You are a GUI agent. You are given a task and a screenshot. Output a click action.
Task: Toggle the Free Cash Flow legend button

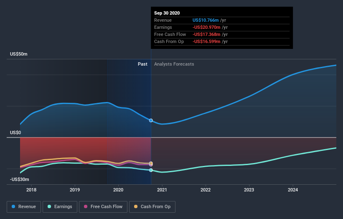pos(103,207)
